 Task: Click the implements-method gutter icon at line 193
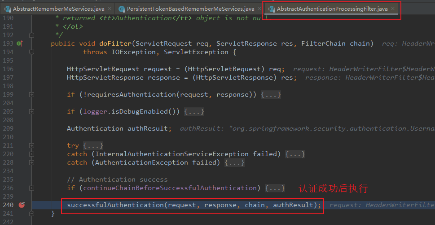tap(20, 43)
